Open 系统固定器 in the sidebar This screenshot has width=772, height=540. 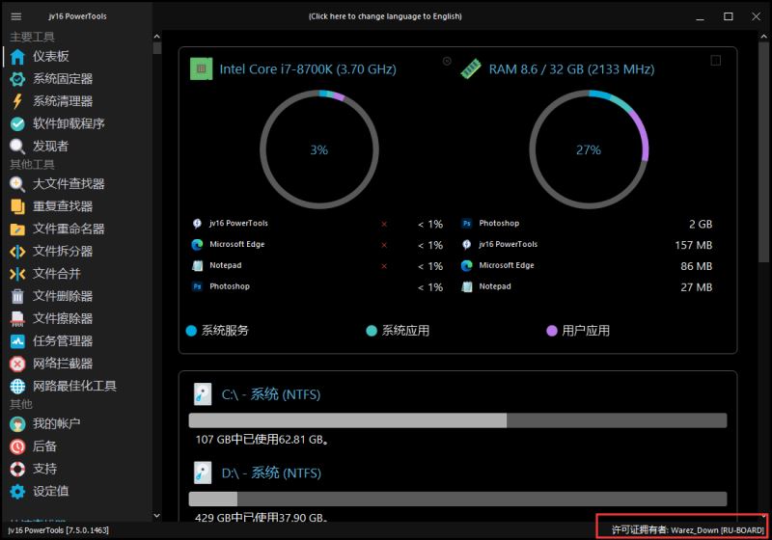63,79
